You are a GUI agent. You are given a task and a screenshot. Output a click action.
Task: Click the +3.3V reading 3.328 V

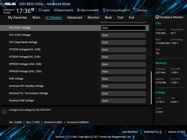pyautogui.click(x=159, y=112)
